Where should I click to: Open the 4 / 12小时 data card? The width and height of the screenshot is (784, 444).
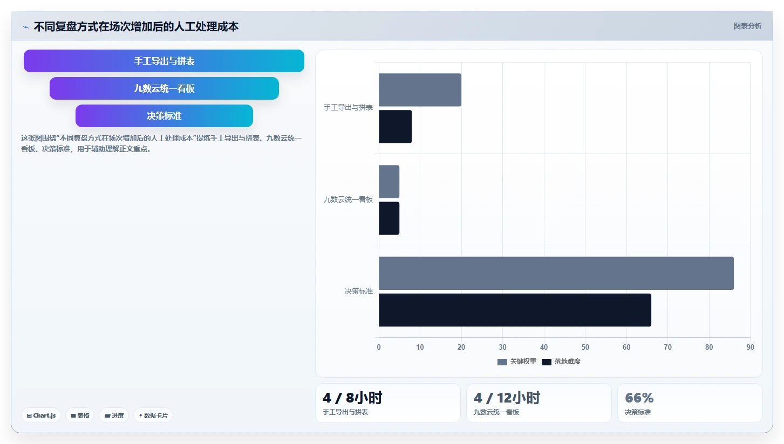539,403
